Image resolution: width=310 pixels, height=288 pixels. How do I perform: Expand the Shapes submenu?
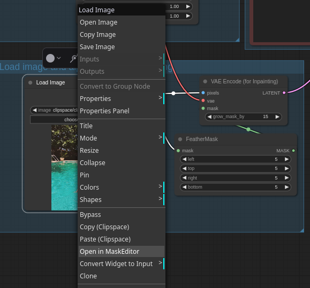tap(122, 199)
